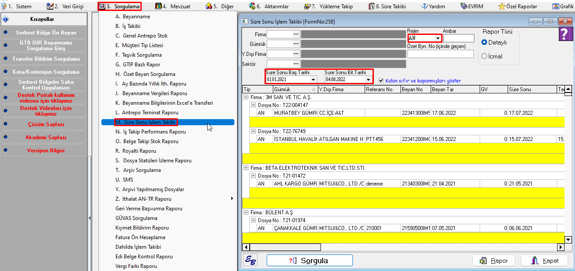Open the Destek Portalı kullanım videosu link
The image size is (575, 271).
click(x=46, y=98)
